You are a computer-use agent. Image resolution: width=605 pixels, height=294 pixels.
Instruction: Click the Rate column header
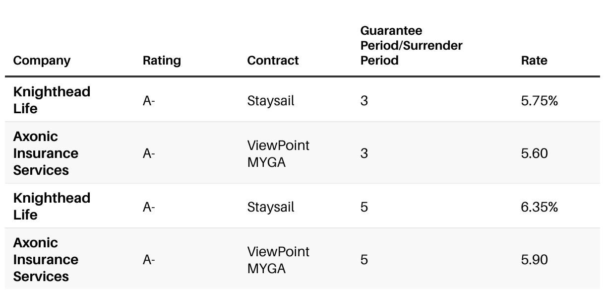[x=534, y=61]
